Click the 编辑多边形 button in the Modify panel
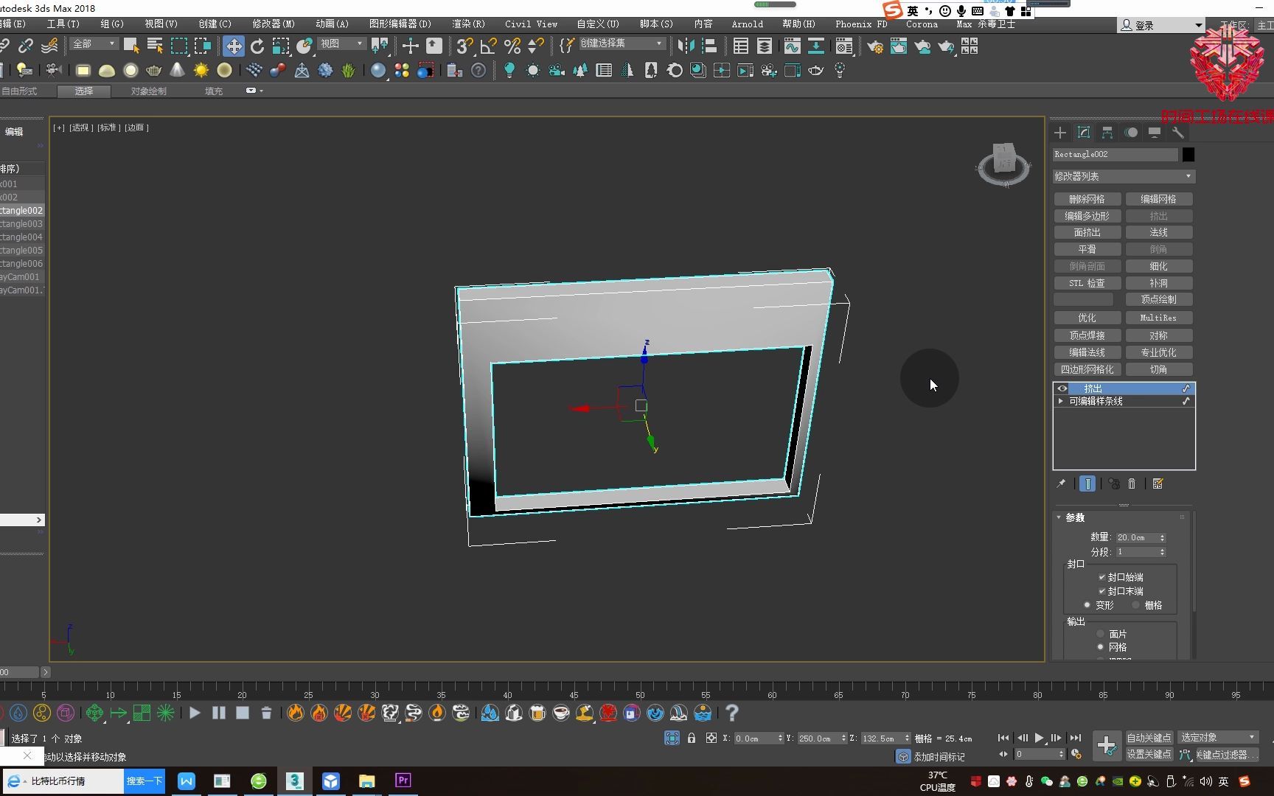The width and height of the screenshot is (1274, 796). [x=1087, y=215]
